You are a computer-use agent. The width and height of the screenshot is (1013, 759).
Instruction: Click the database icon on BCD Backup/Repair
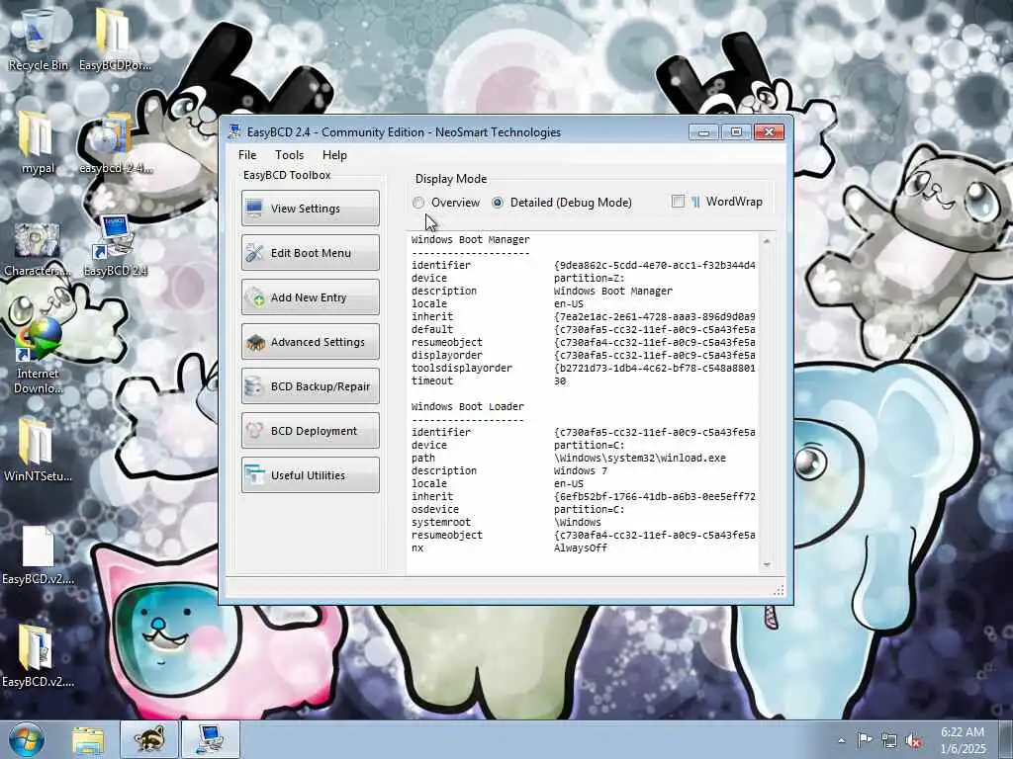pos(254,386)
